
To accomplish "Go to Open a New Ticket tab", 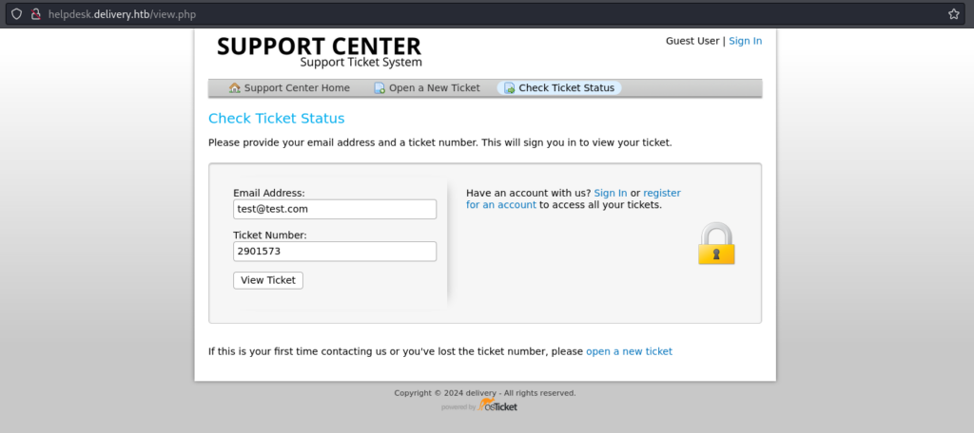I will click(x=434, y=88).
